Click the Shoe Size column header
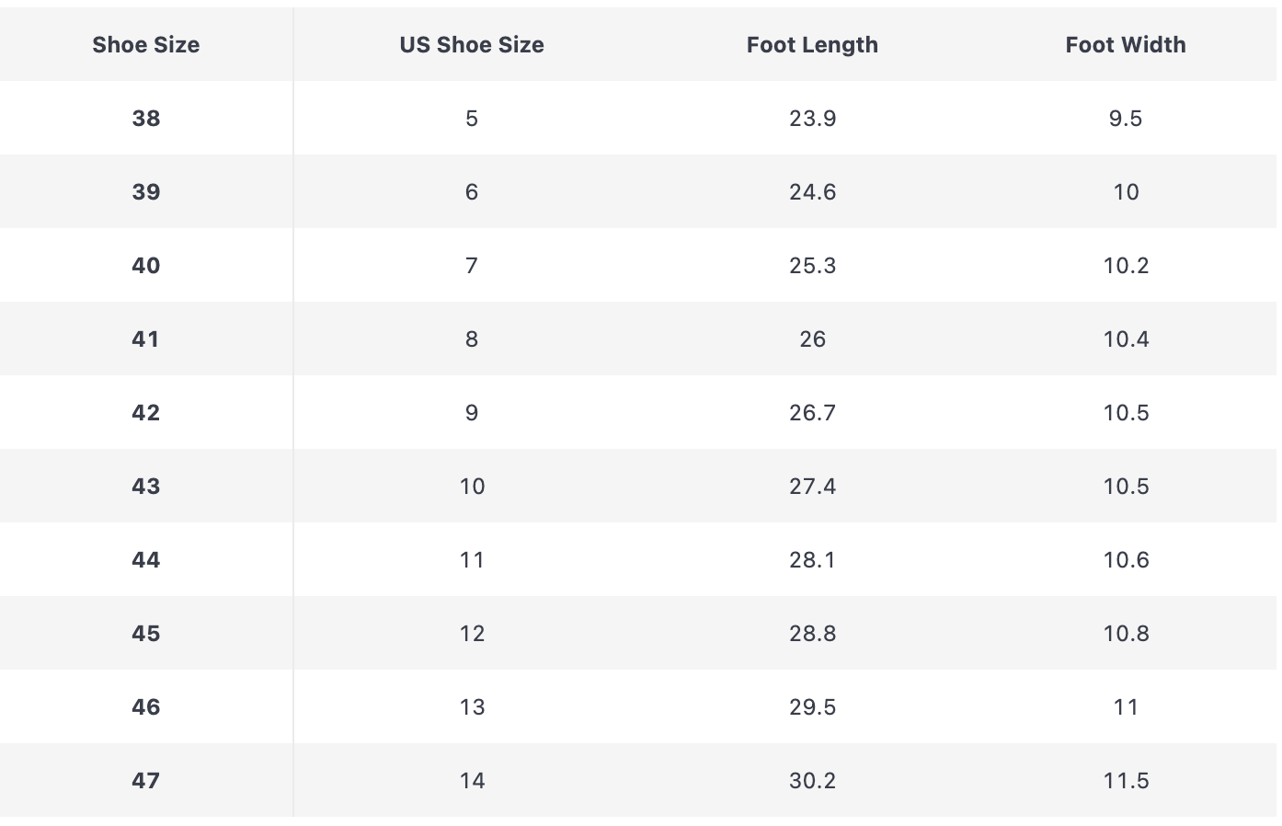The image size is (1282, 826). (x=145, y=44)
